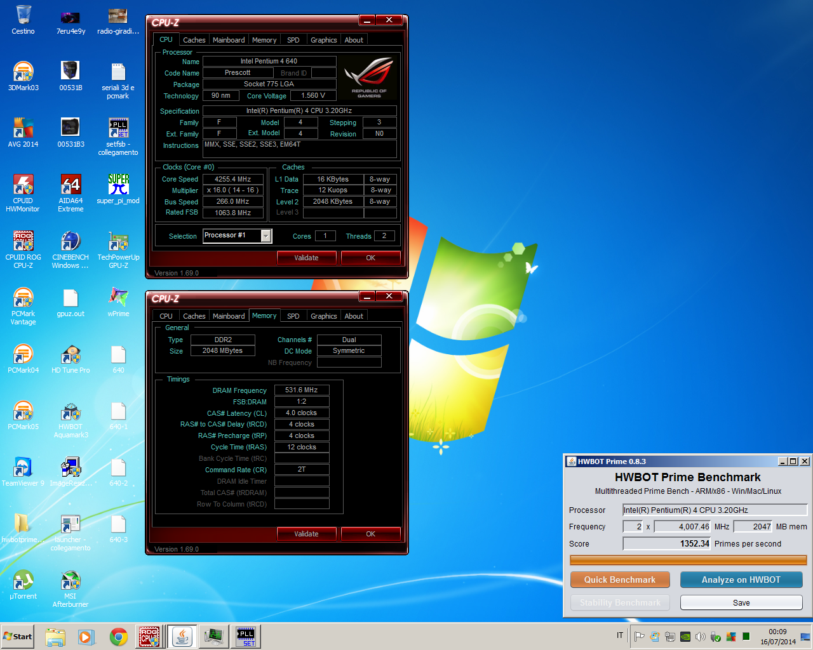Image resolution: width=813 pixels, height=650 pixels.
Task: Open Memory tab in top CPU-Z window
Action: (x=264, y=40)
